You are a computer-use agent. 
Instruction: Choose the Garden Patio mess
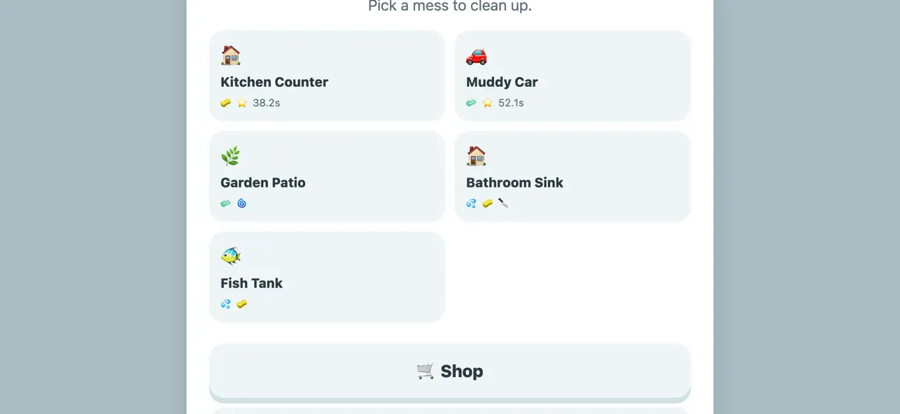(x=327, y=176)
